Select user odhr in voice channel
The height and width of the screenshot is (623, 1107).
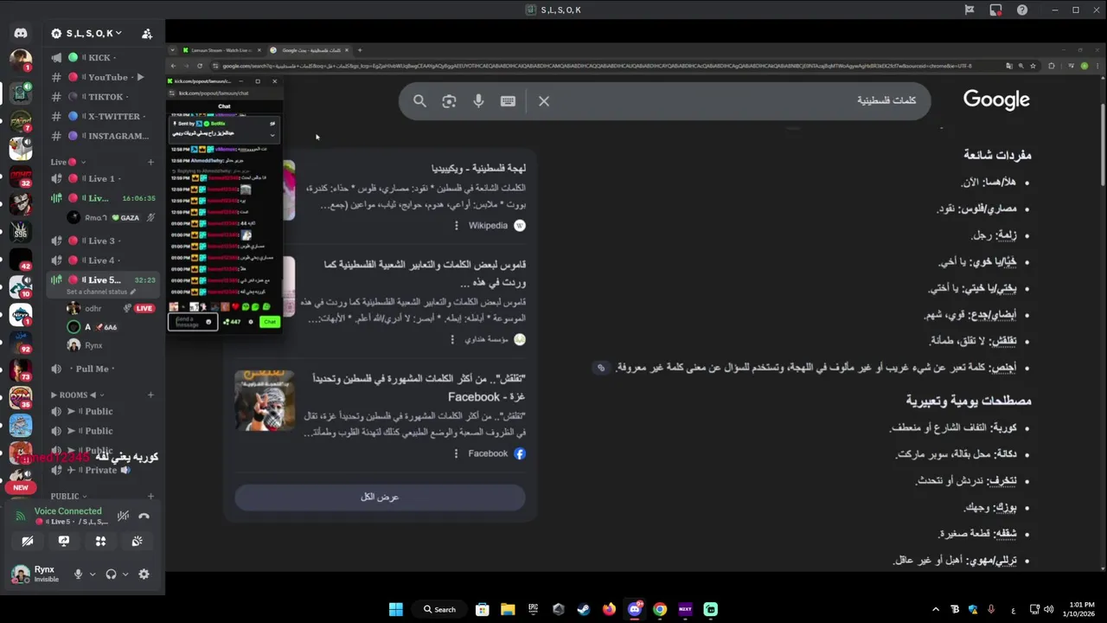click(x=93, y=308)
